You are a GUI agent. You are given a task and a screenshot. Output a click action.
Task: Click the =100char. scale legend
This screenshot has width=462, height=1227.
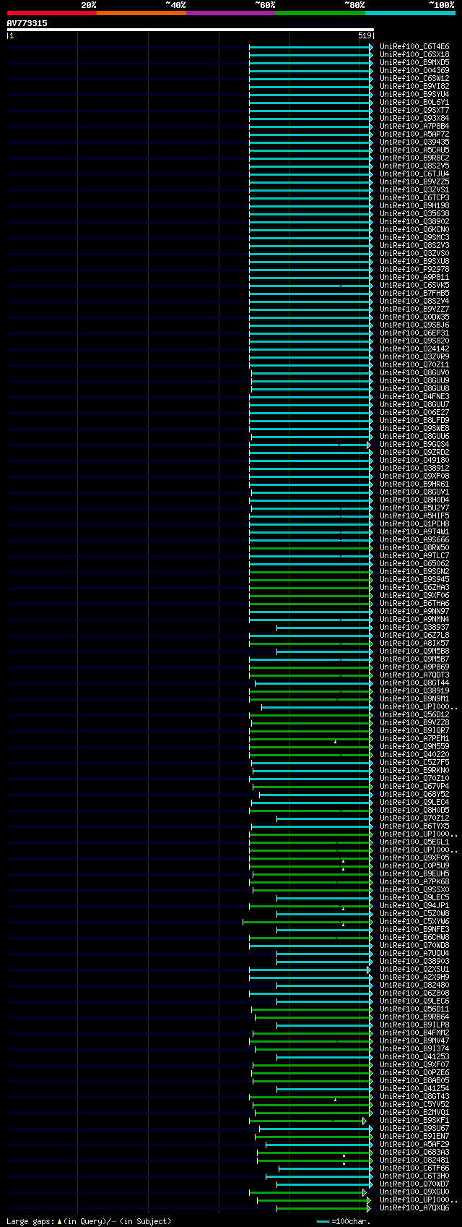click(x=344, y=1221)
